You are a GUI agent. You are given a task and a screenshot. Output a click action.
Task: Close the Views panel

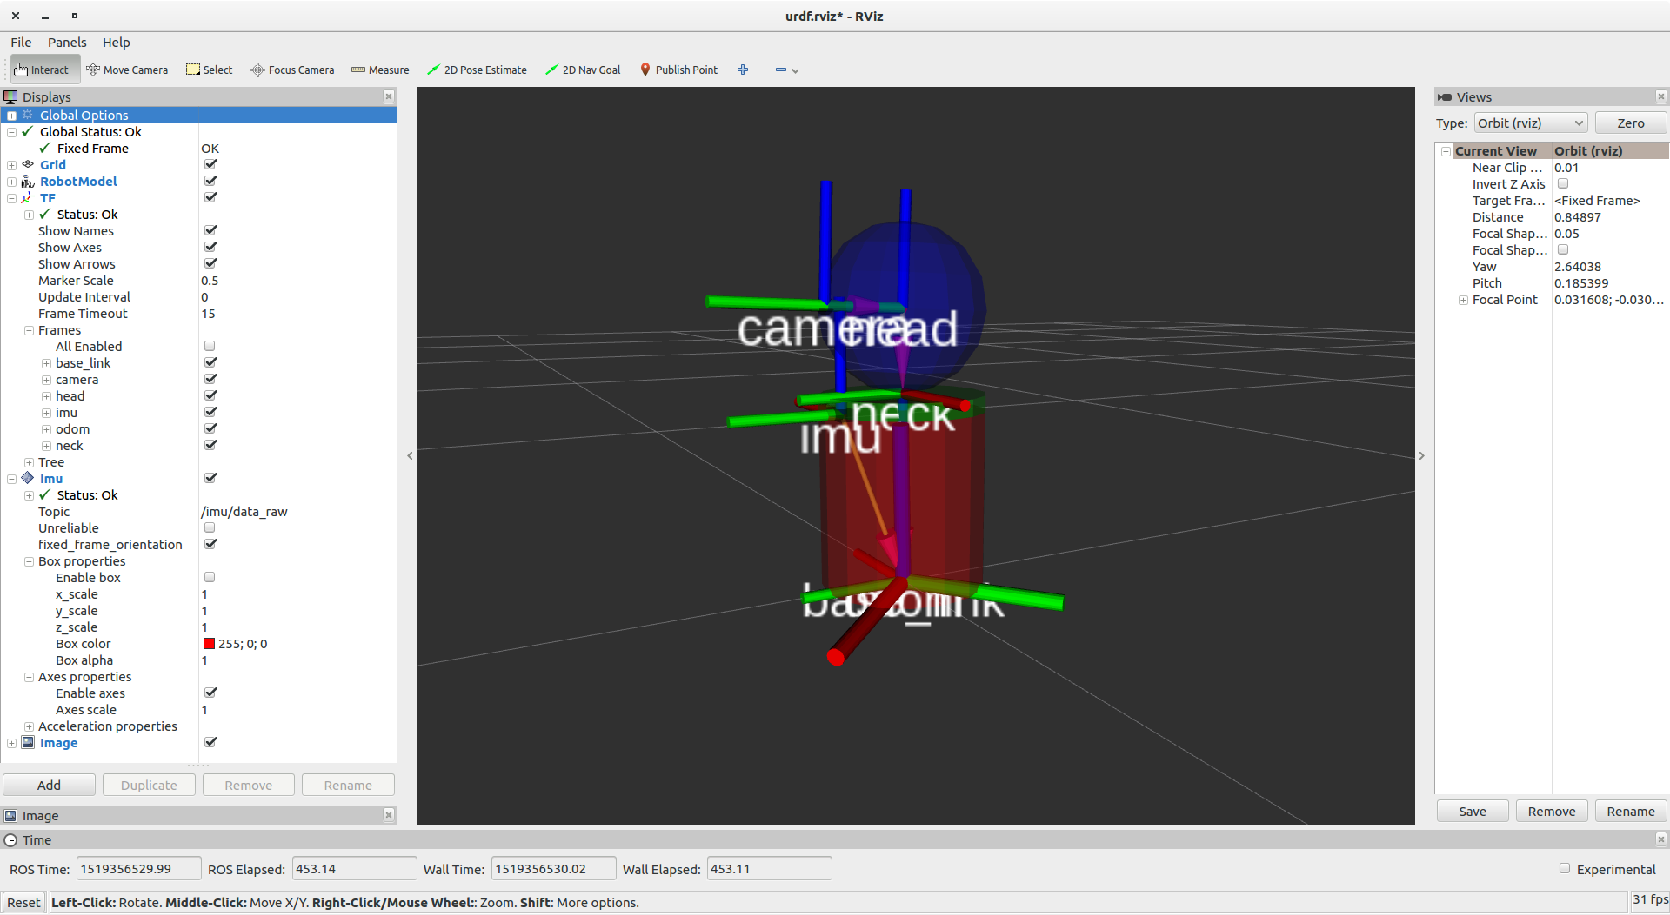pos(1660,96)
